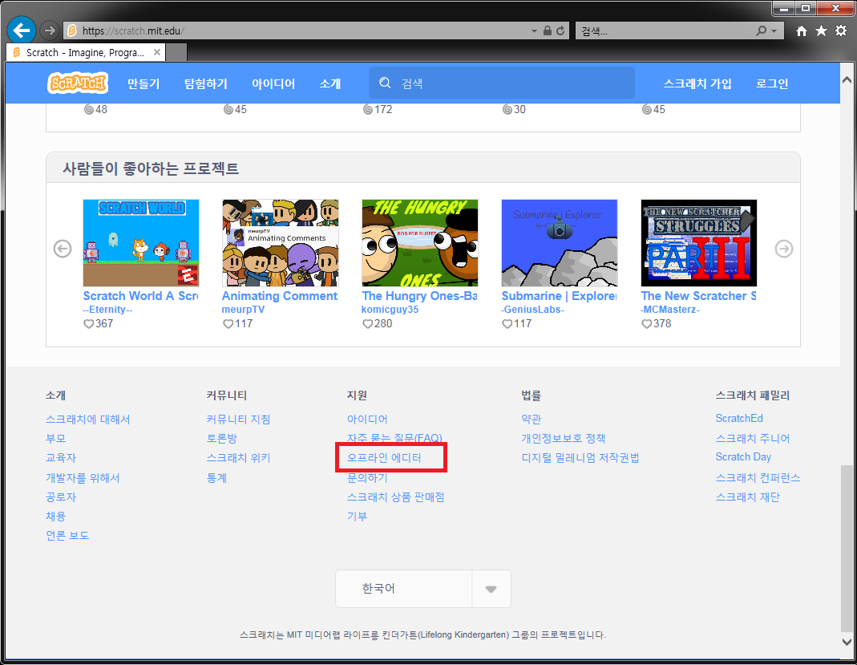857x665 pixels.
Task: Click the language dropdown arrow button
Action: click(x=491, y=589)
